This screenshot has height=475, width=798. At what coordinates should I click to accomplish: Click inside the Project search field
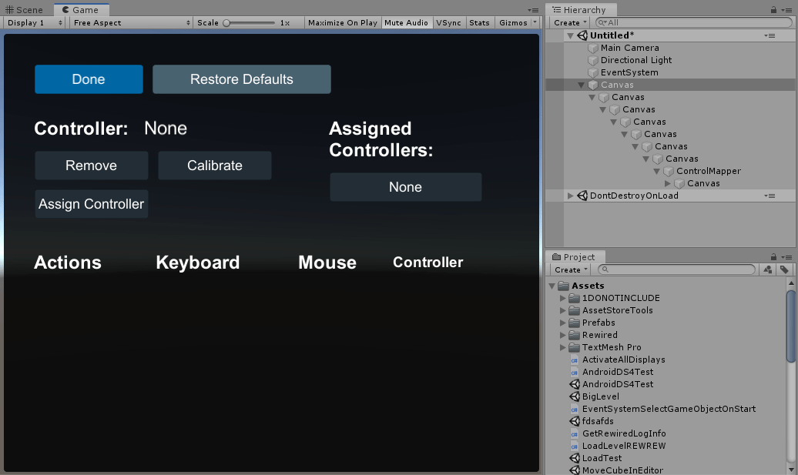coord(678,269)
